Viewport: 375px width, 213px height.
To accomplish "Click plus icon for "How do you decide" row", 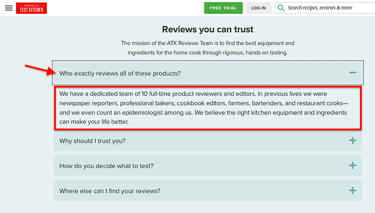I will coord(352,165).
